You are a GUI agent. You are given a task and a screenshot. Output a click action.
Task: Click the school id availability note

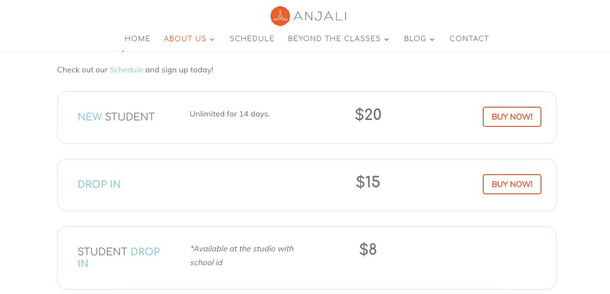242,255
